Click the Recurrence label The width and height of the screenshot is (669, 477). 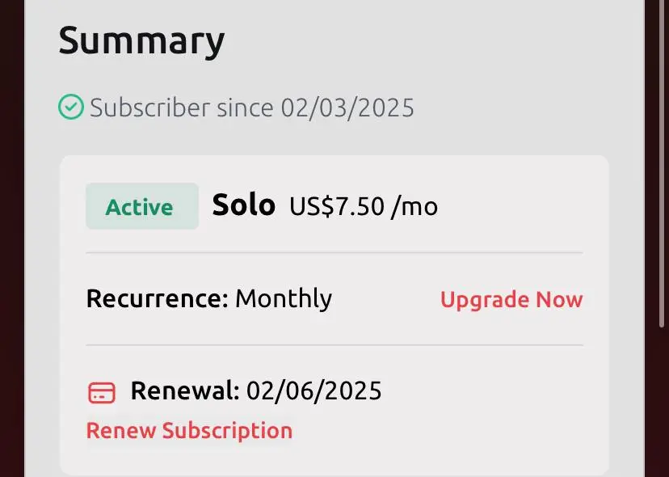(158, 298)
